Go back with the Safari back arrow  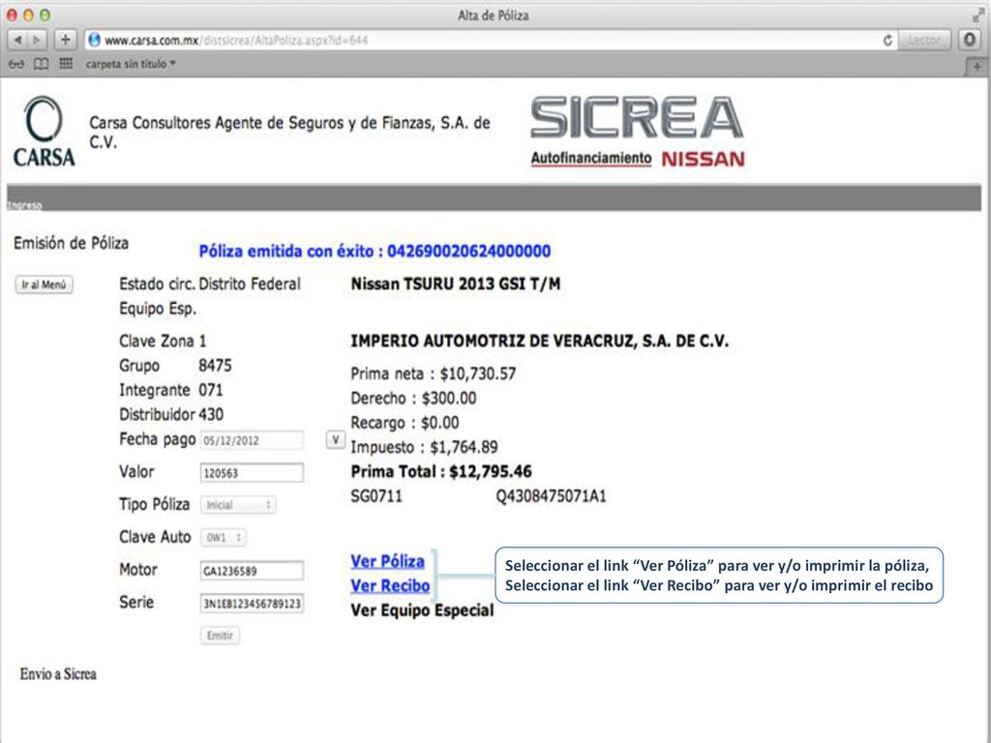coord(17,41)
